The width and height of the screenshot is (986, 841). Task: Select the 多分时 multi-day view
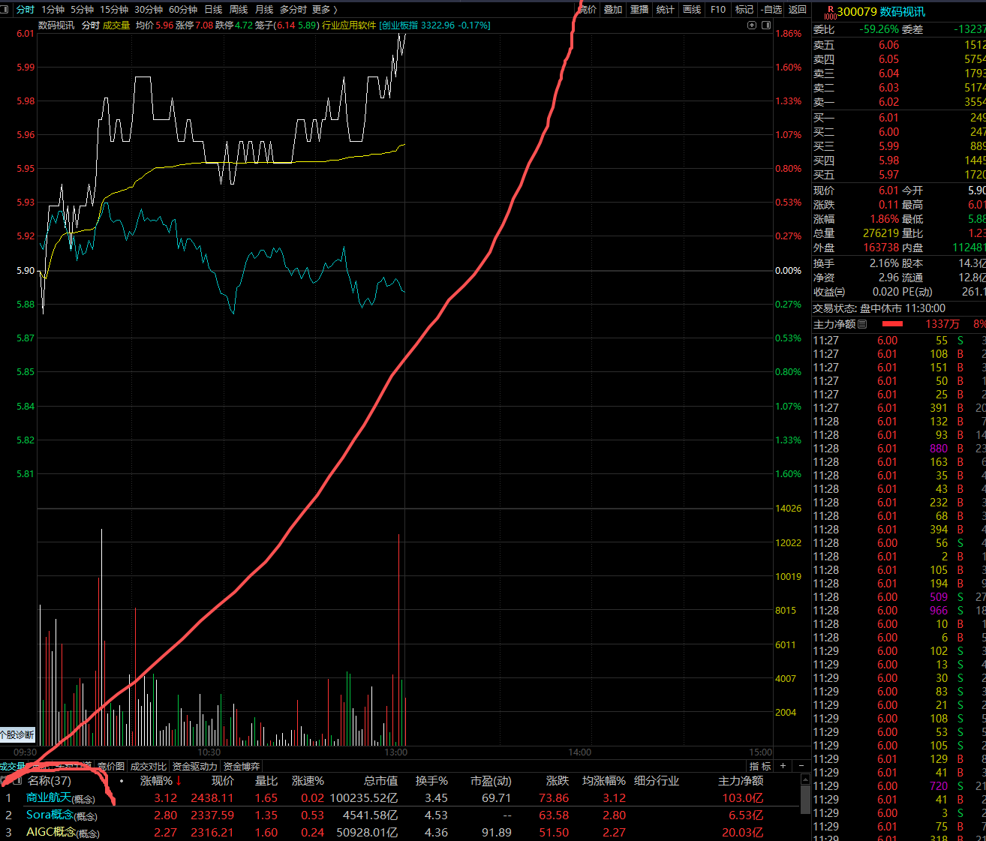pos(293,10)
